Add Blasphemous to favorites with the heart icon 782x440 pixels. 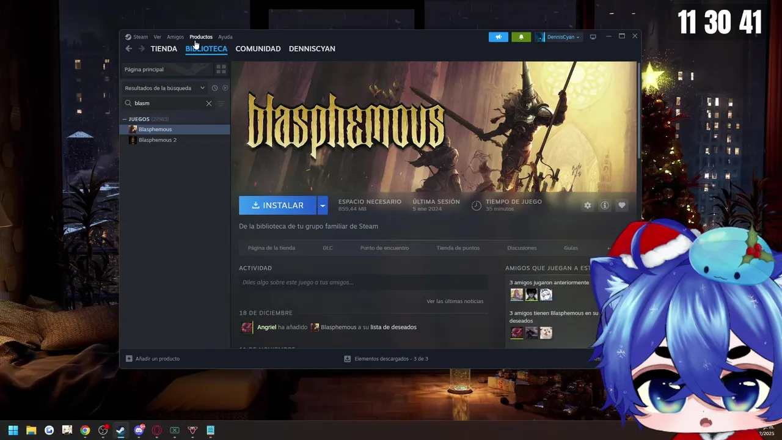coord(622,205)
